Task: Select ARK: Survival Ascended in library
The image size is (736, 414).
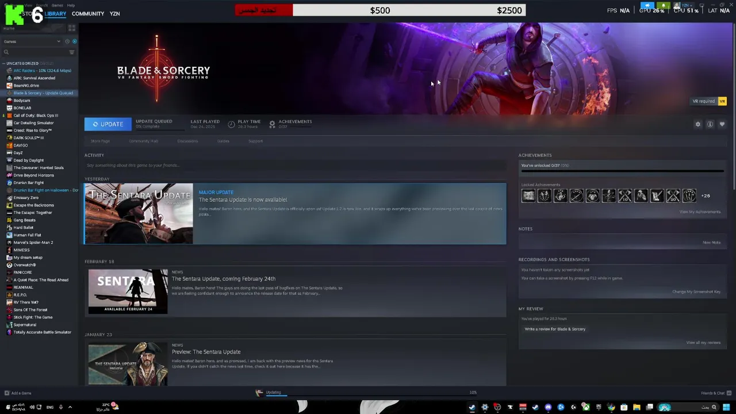Action: 34,78
